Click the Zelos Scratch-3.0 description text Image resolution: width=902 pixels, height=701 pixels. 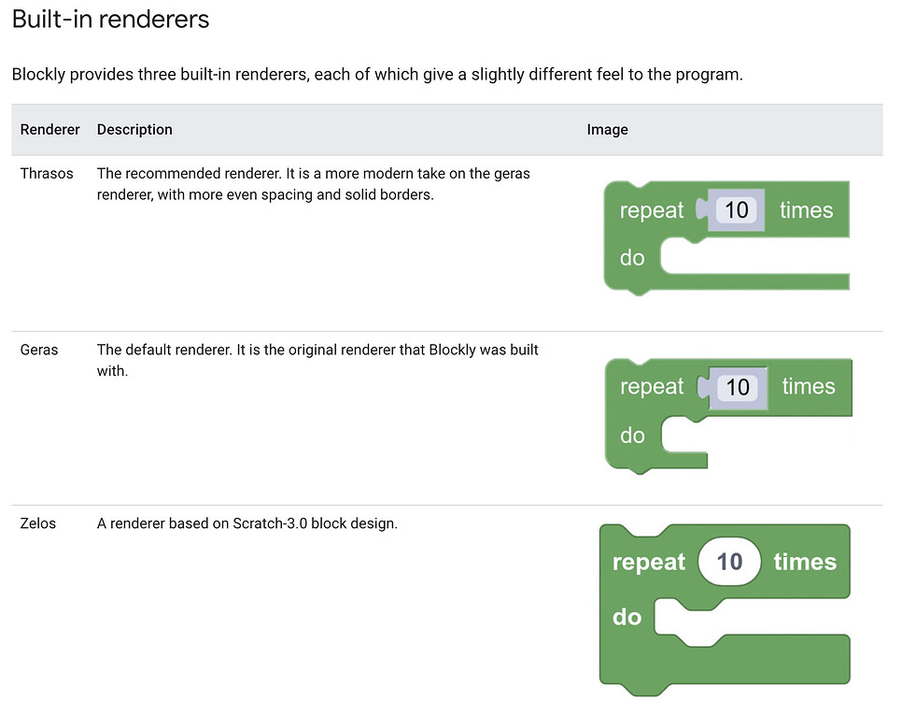[x=247, y=524]
